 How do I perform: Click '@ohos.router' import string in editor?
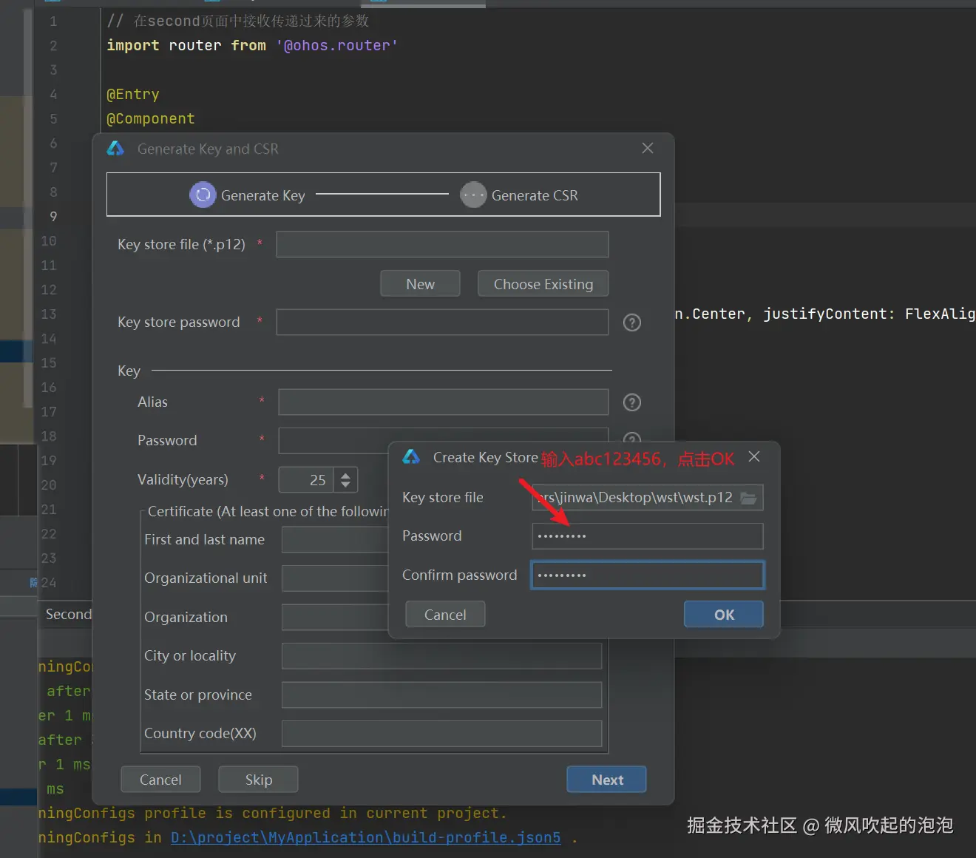[337, 45]
